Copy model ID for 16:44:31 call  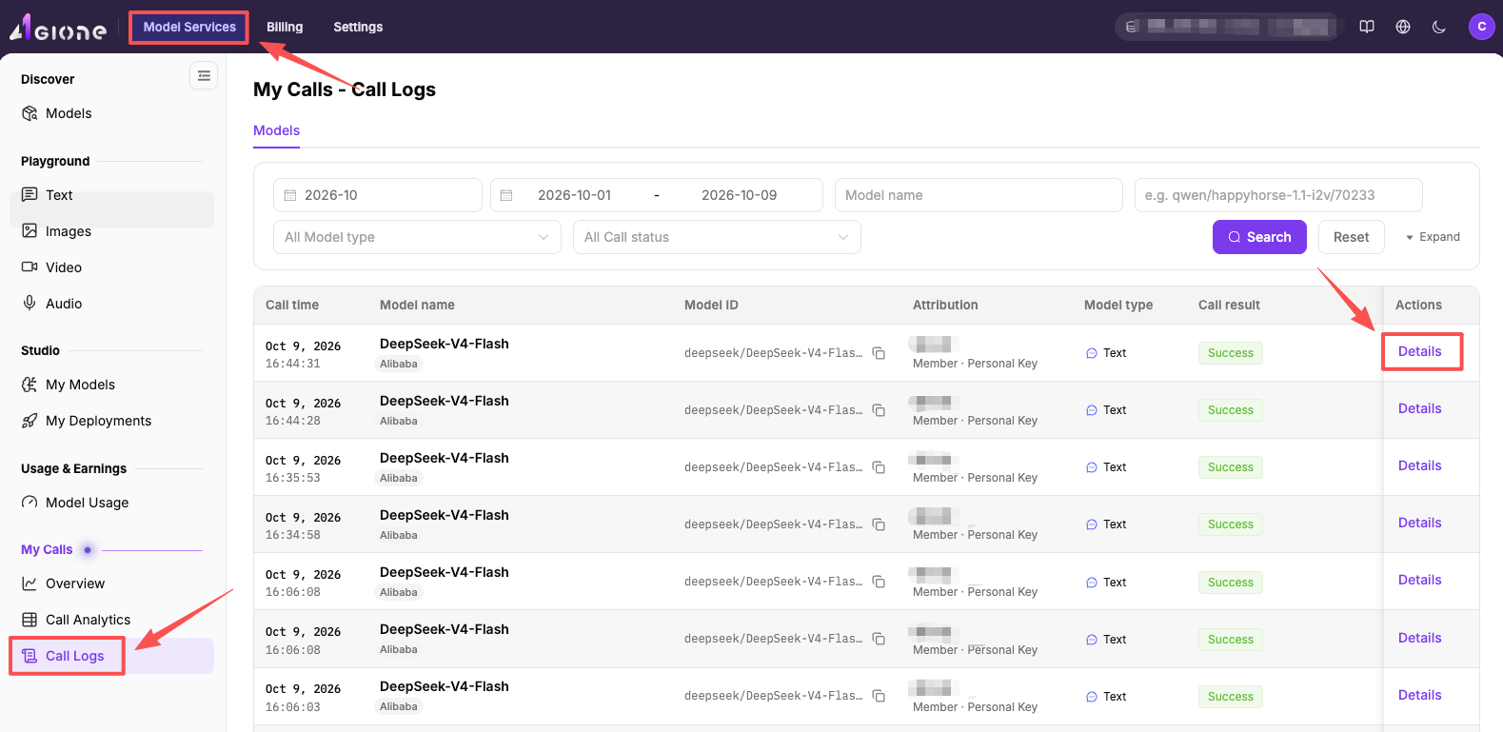tap(879, 353)
